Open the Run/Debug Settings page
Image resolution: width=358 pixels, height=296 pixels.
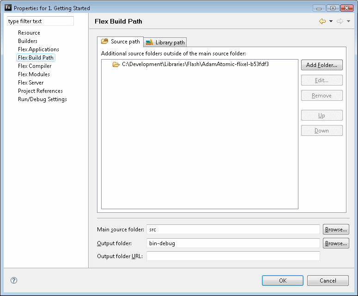[x=42, y=99]
